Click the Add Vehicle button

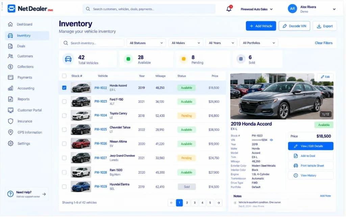coord(261,26)
